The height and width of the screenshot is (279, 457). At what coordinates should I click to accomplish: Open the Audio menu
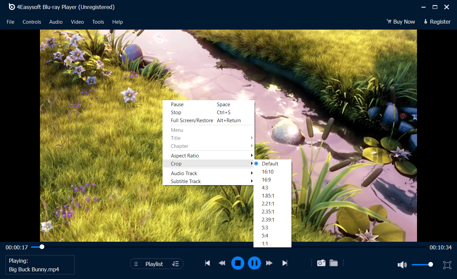point(56,22)
